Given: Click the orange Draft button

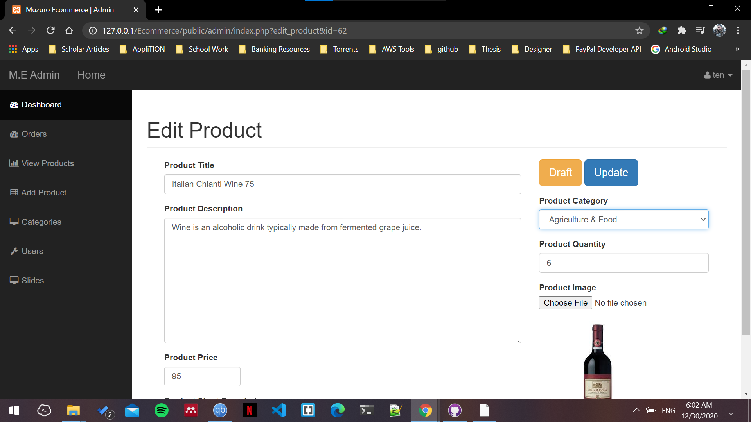Looking at the screenshot, I should coord(560,173).
